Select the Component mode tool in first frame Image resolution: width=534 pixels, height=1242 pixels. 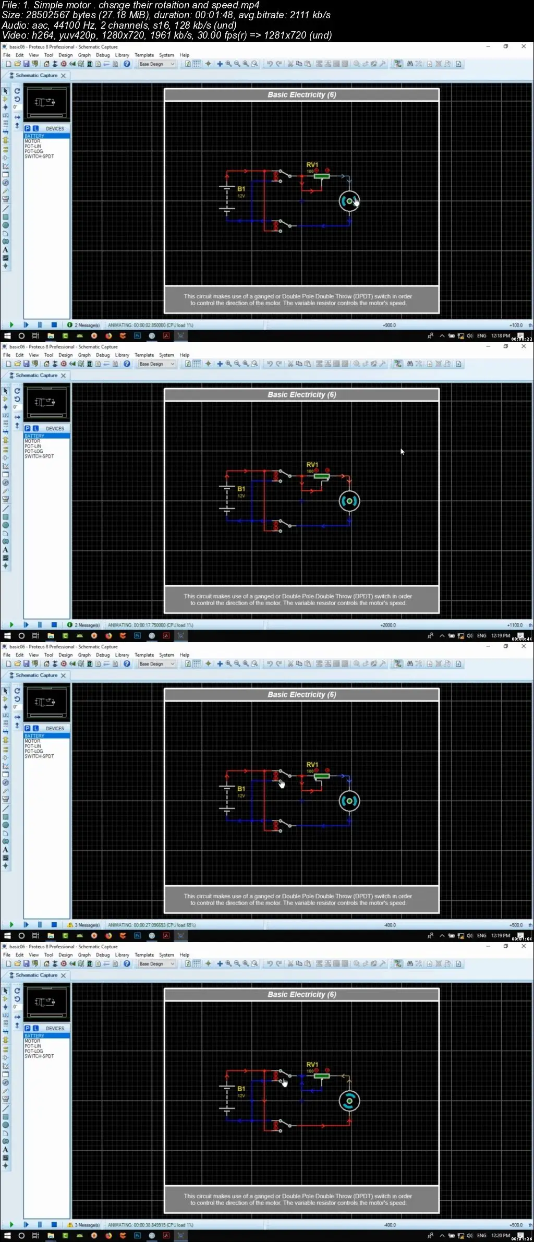6,99
